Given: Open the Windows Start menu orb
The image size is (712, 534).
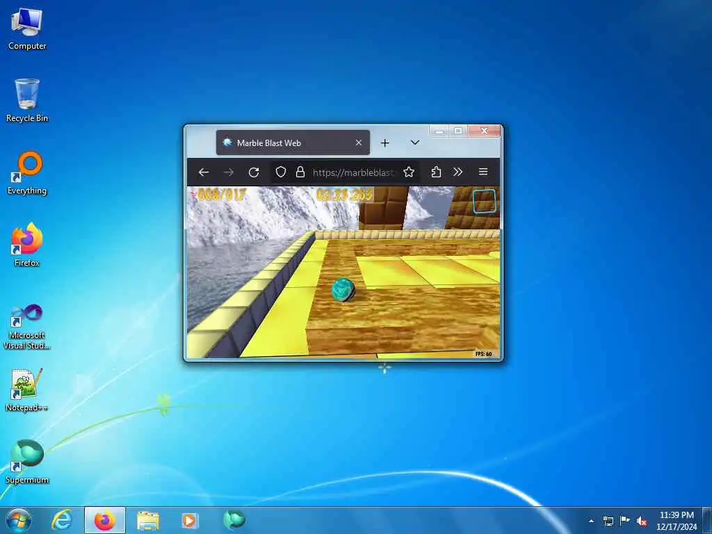Looking at the screenshot, I should click(x=19, y=520).
